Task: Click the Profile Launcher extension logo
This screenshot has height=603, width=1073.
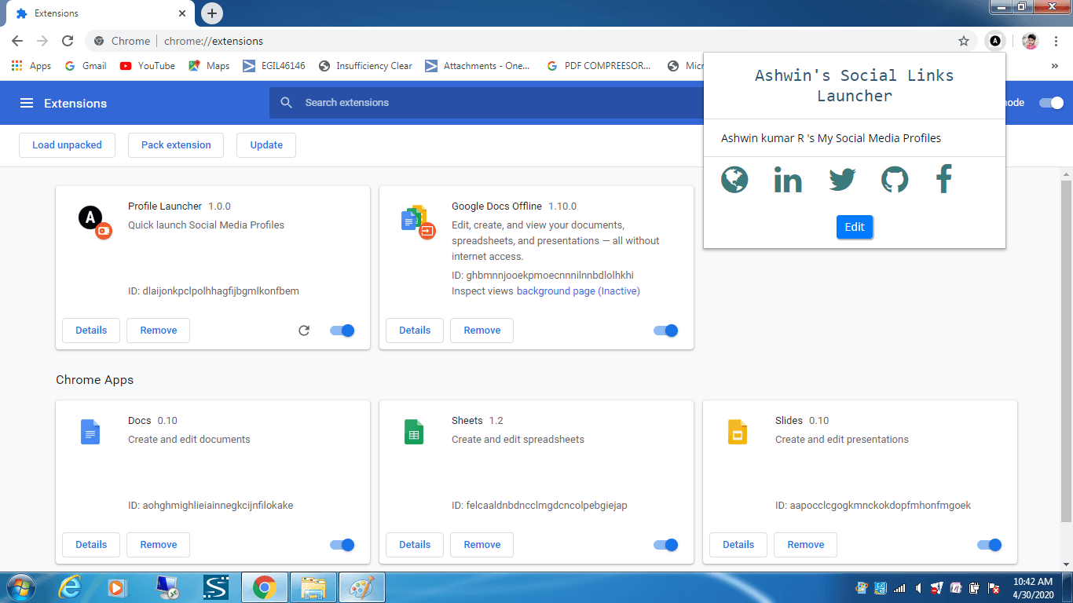Action: [94, 221]
